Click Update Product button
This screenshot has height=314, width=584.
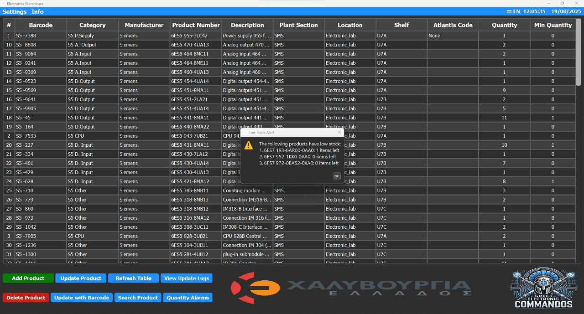point(81,278)
